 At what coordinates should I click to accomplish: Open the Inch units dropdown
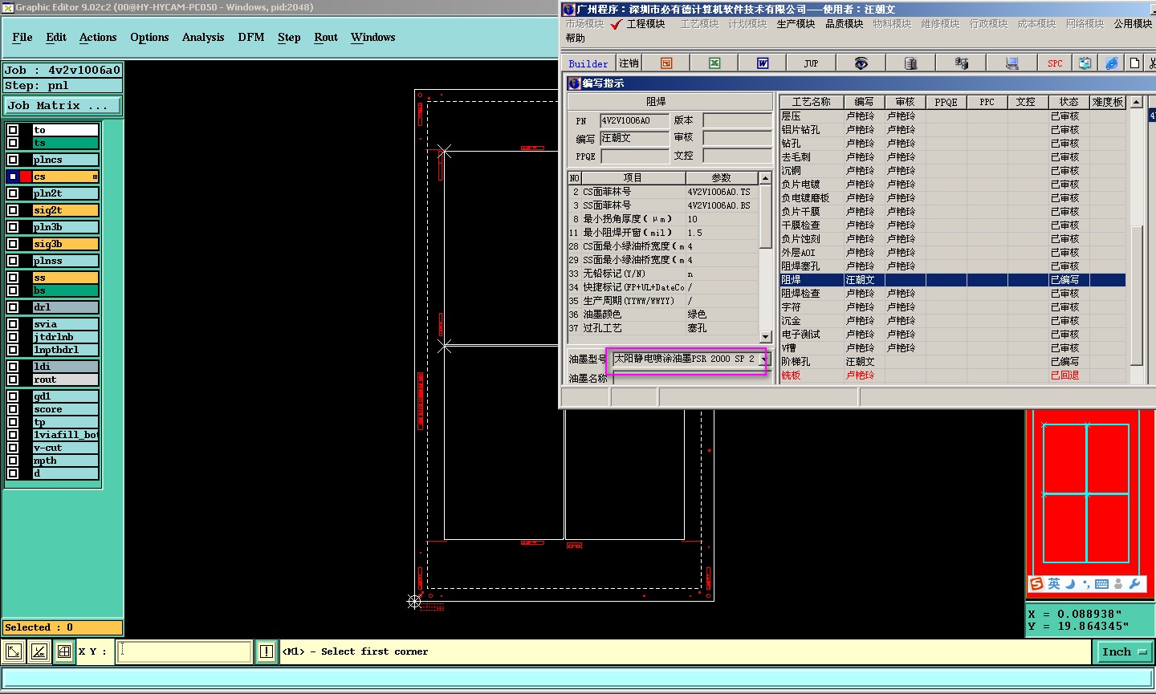(x=1123, y=652)
